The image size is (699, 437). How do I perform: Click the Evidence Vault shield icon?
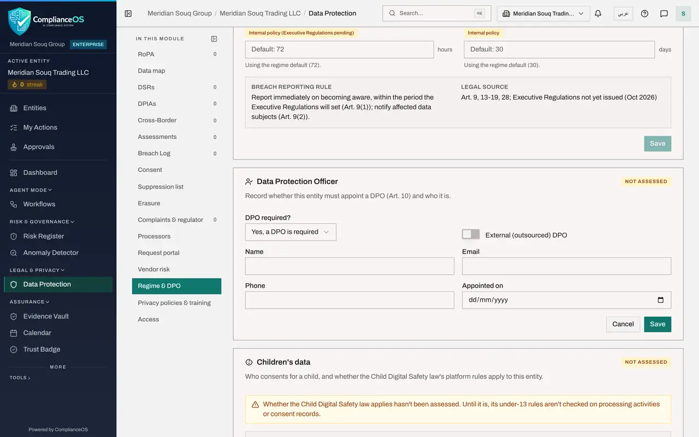14,316
